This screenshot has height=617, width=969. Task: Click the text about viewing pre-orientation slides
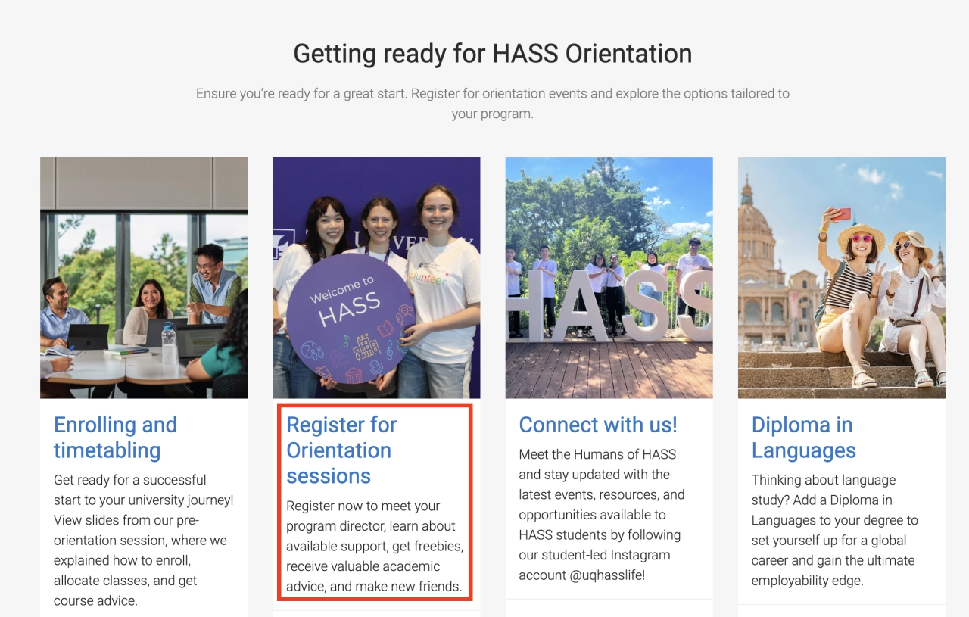144,541
